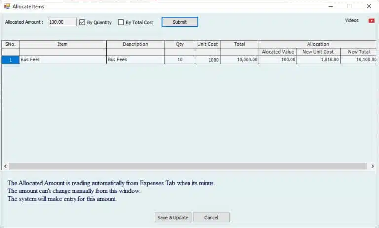Click the left arrow of horizontal scrollbar
Image resolution: width=379 pixels, height=228 pixels.
[x=5, y=166]
